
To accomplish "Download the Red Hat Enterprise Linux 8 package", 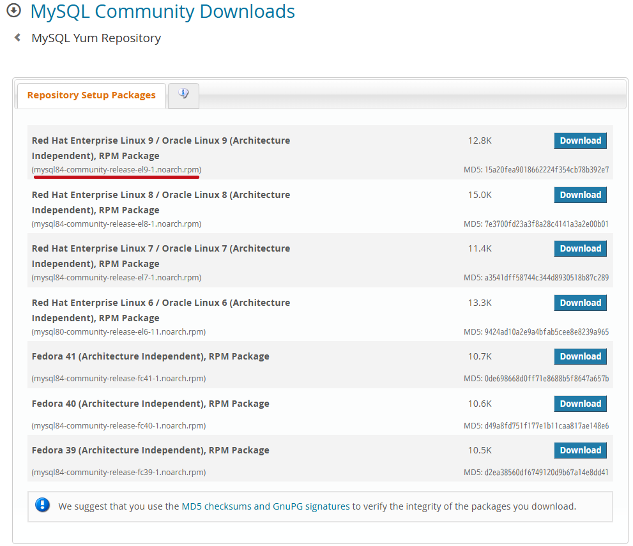I will click(580, 195).
